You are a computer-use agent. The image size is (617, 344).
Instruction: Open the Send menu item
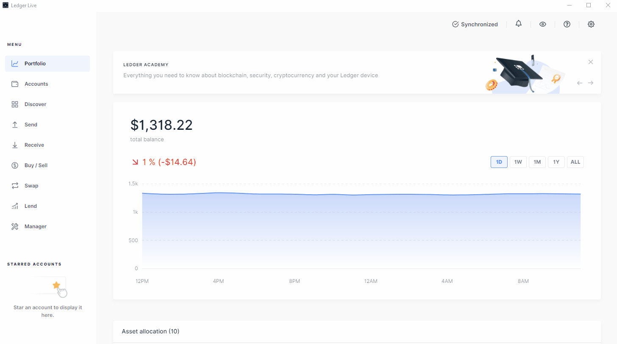pos(47,125)
